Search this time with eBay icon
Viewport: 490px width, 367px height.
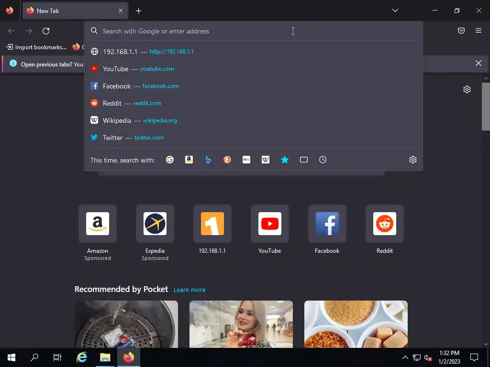click(x=246, y=160)
